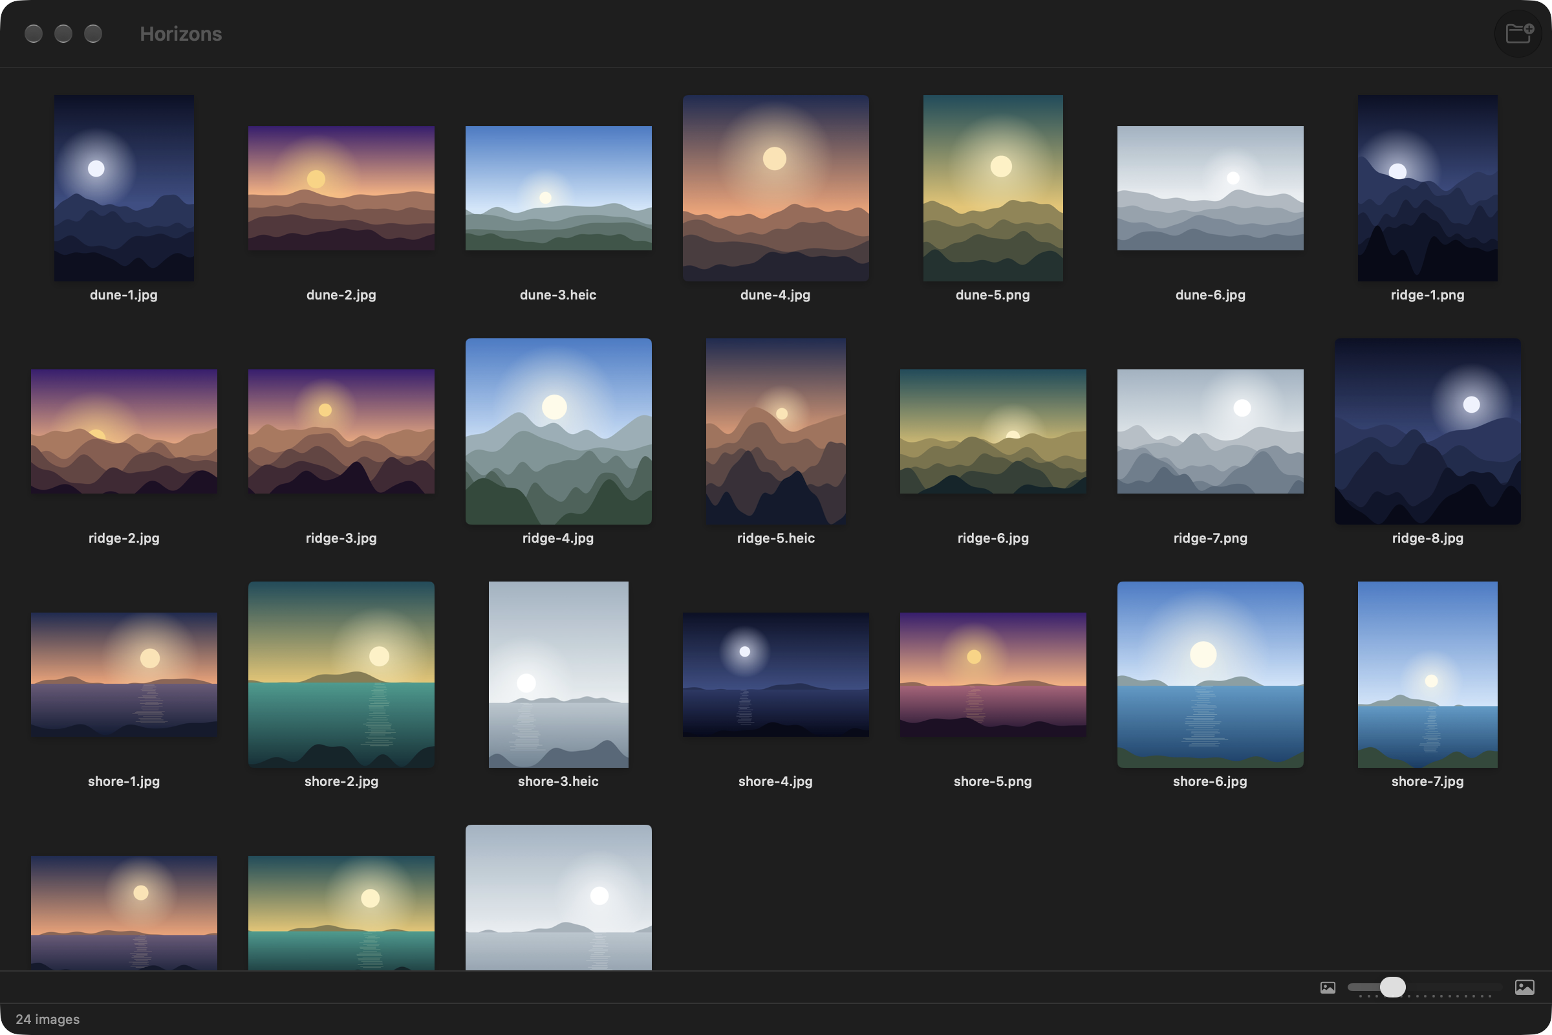
Task: Open the shore-2.jpg teal sea thumbnail
Action: pyautogui.click(x=341, y=675)
